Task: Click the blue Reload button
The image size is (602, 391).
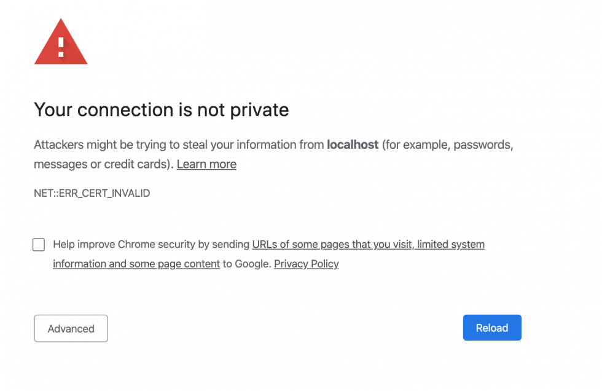Action: pos(491,327)
